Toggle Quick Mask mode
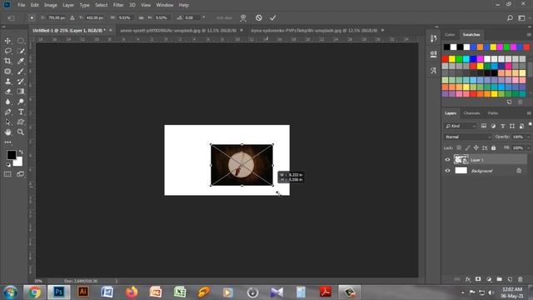The image size is (533, 300). [7, 174]
